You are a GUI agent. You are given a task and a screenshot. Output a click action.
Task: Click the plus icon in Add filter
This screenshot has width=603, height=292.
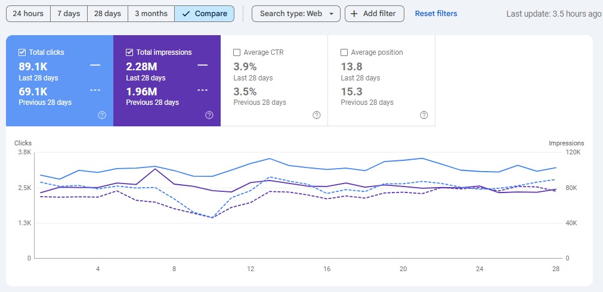[355, 14]
